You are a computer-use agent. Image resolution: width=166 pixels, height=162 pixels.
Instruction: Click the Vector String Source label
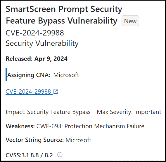tap(35, 140)
